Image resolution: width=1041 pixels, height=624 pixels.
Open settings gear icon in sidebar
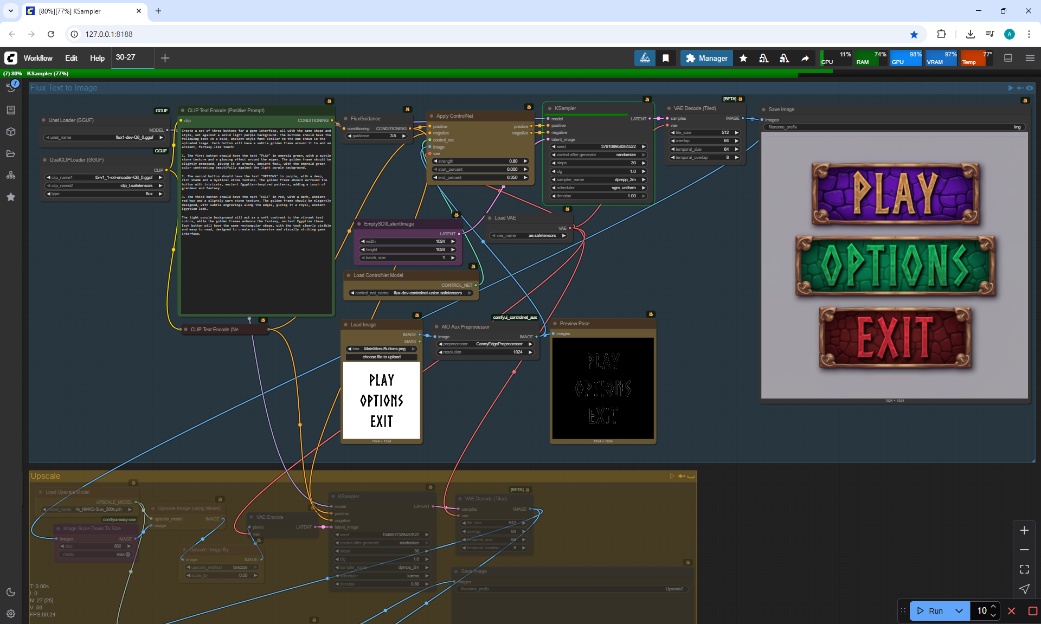pyautogui.click(x=11, y=614)
